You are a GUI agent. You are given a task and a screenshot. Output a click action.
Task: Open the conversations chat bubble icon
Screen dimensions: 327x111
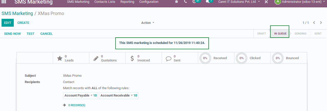(209, 2)
